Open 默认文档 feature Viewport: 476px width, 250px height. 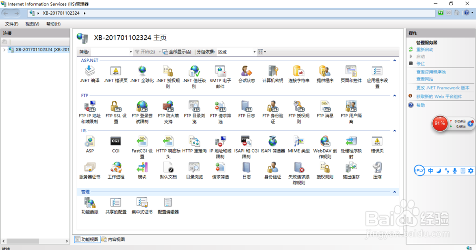pos(168,170)
